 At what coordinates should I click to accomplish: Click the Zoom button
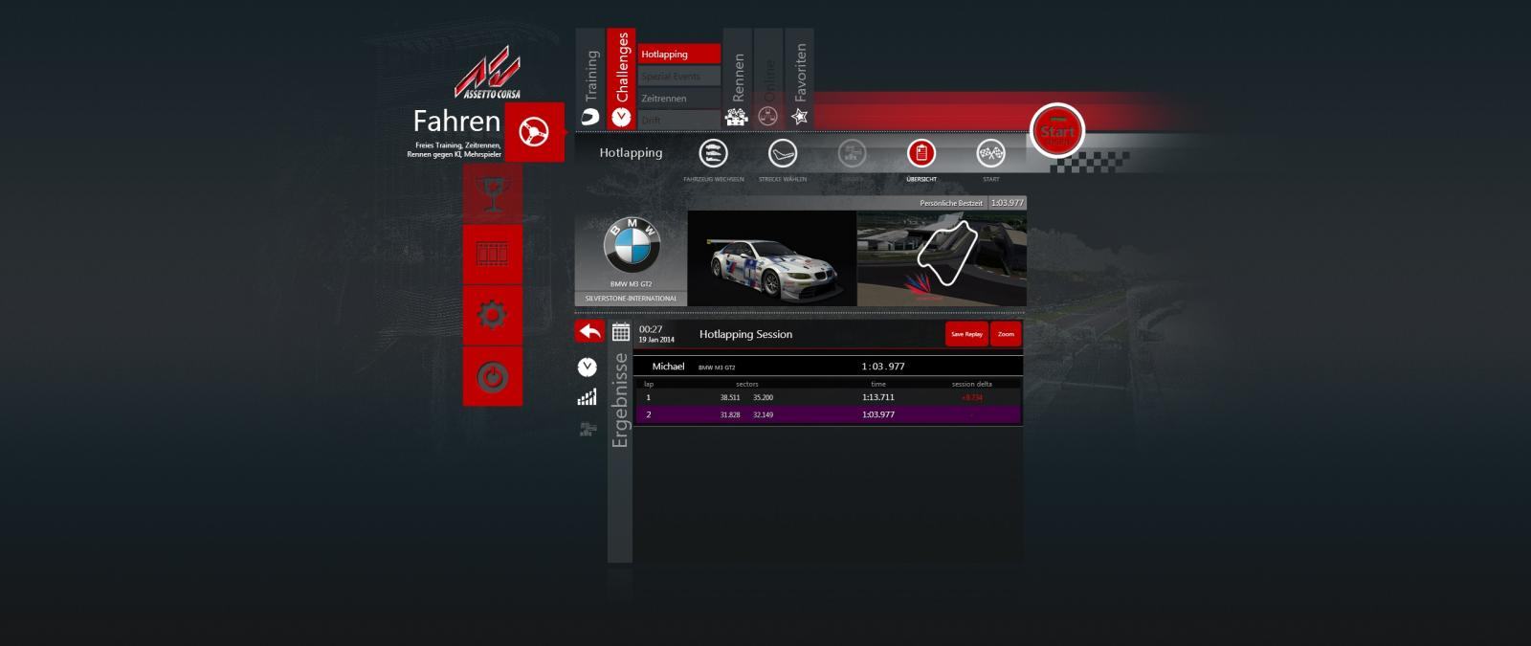click(x=1006, y=334)
